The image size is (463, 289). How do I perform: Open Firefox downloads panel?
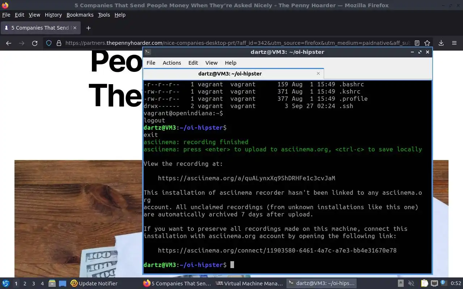click(441, 43)
